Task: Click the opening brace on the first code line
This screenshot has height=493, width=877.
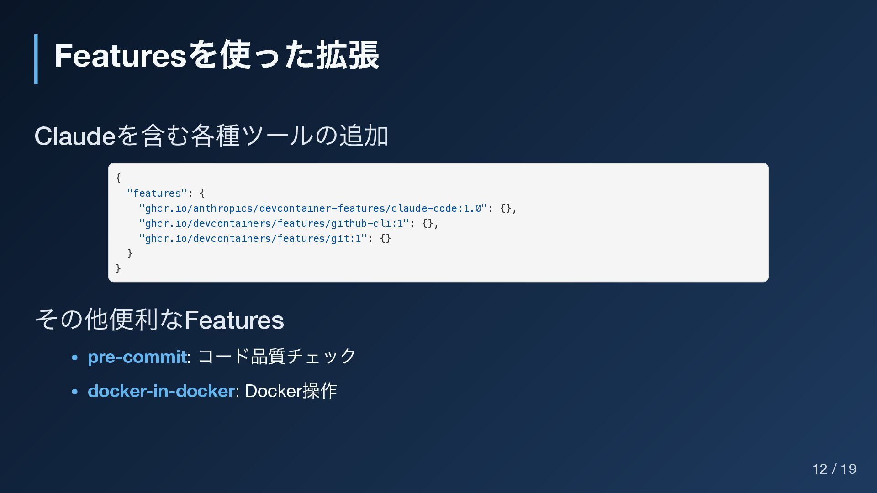Action: (x=118, y=178)
